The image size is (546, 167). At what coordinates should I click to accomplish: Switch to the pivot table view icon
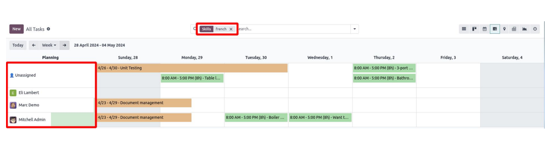click(x=514, y=29)
